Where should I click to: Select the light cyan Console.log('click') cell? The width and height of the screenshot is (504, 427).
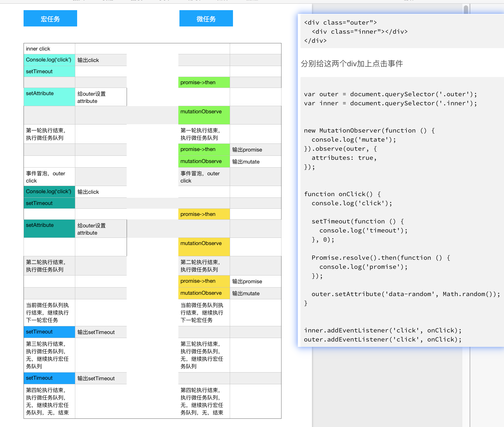(50, 60)
